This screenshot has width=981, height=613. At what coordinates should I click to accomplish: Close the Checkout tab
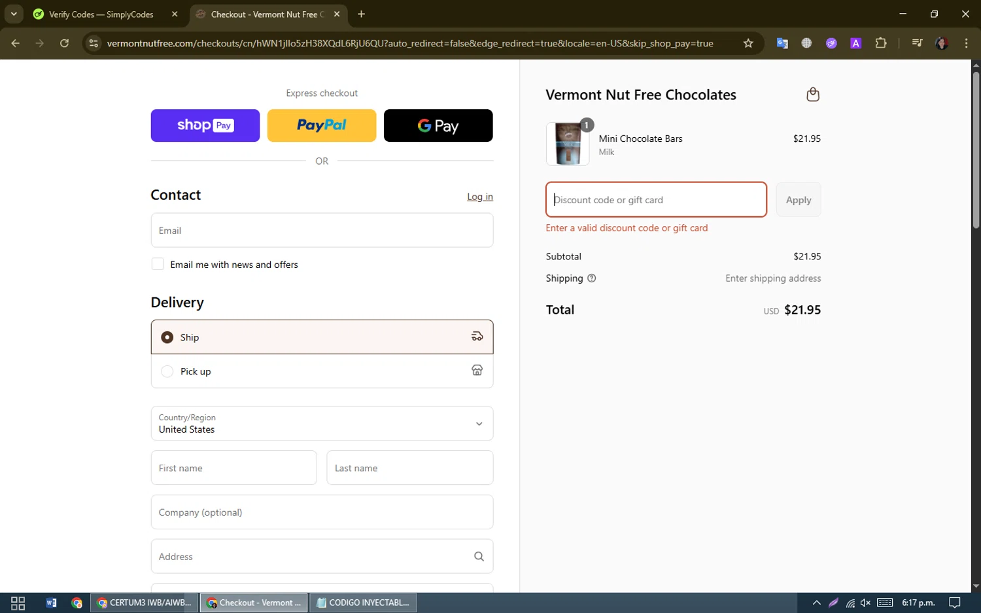click(337, 14)
